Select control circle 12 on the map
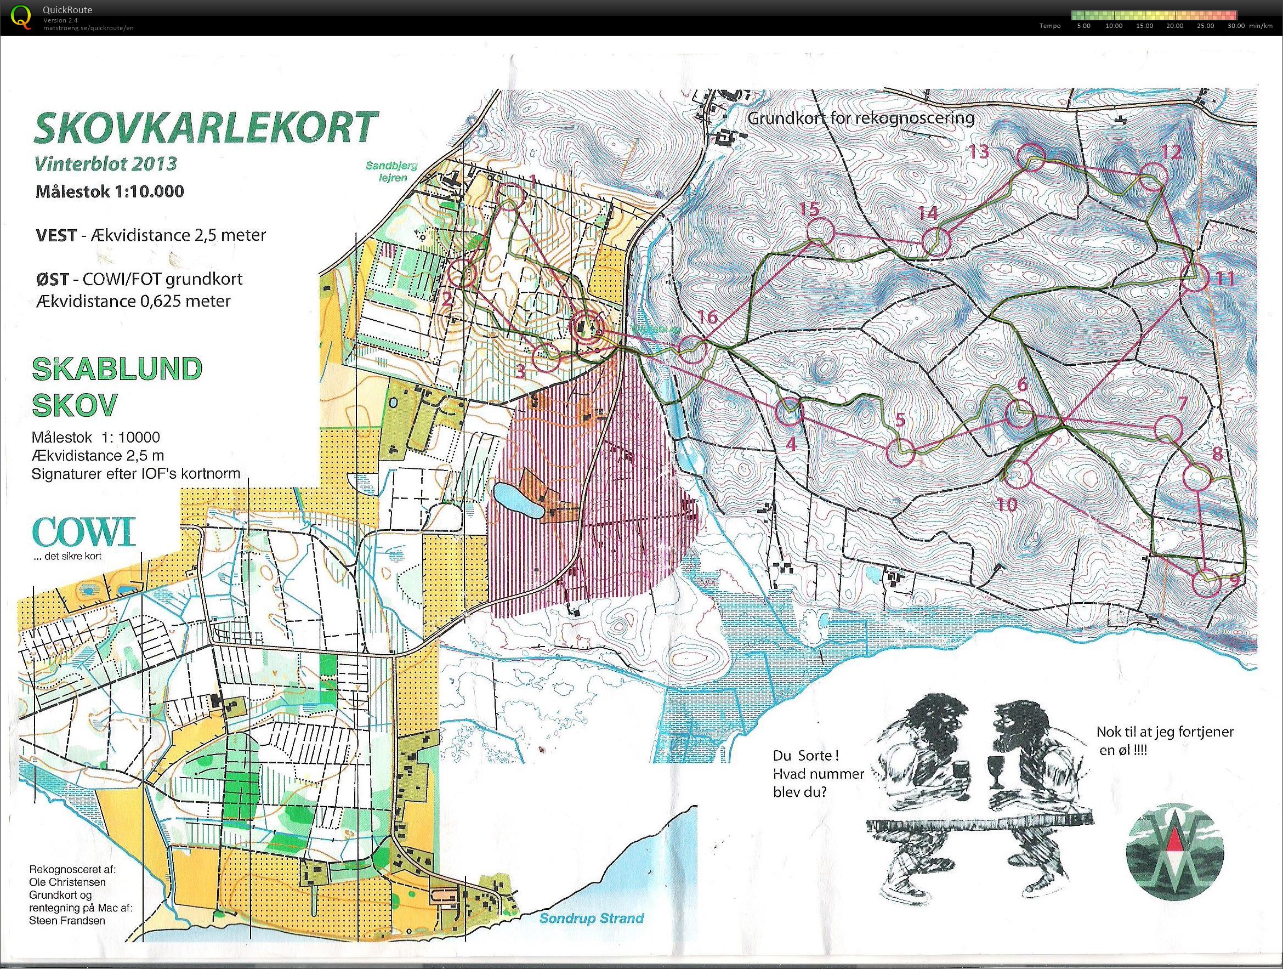 pyautogui.click(x=1154, y=177)
